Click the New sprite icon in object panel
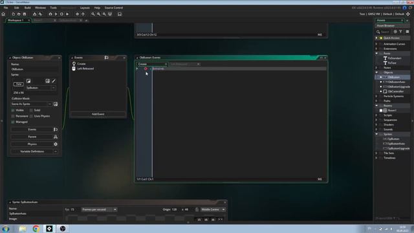The width and height of the screenshot is (414, 233). coord(28,81)
